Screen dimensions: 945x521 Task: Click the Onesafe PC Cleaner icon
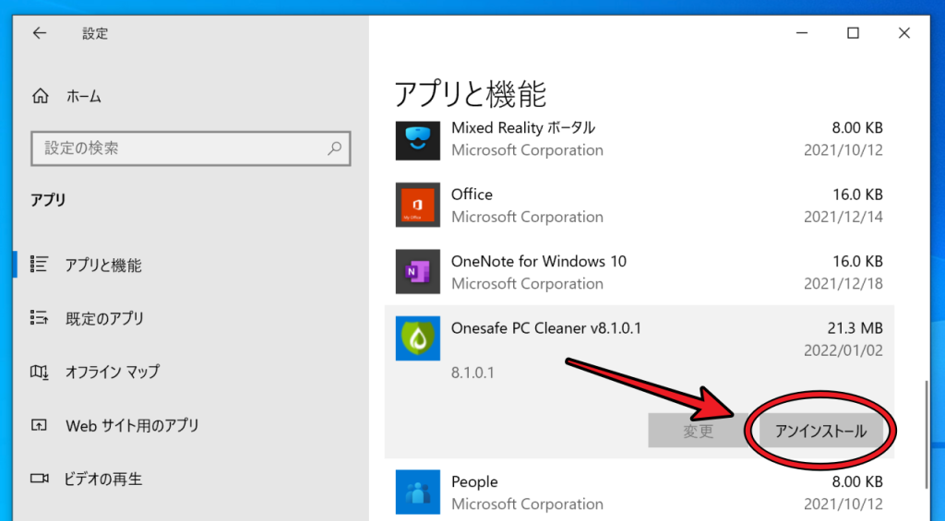click(x=418, y=338)
